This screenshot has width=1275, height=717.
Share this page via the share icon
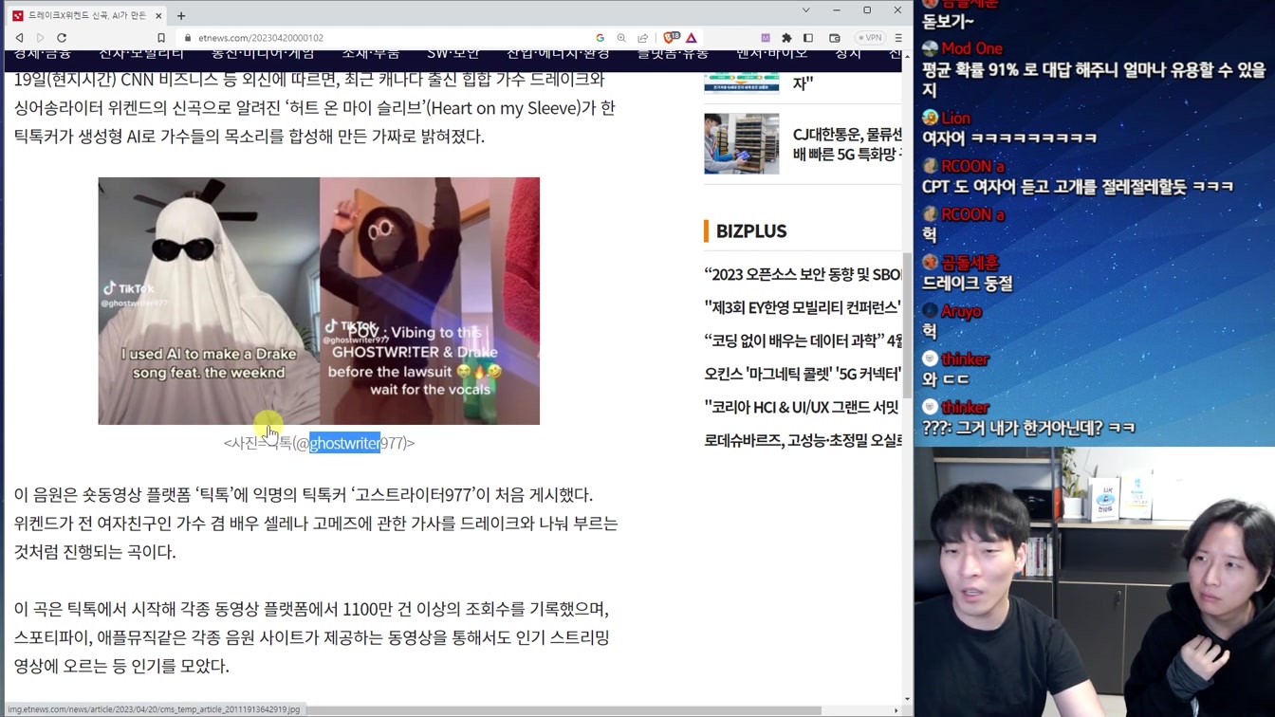click(643, 38)
